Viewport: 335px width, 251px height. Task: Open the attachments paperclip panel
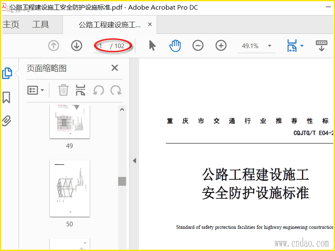[7, 121]
